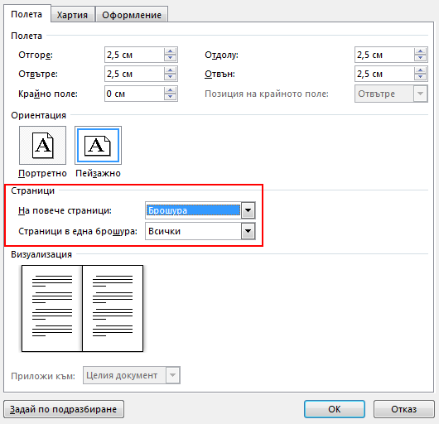Select the Портретно orientation icon

coord(42,145)
